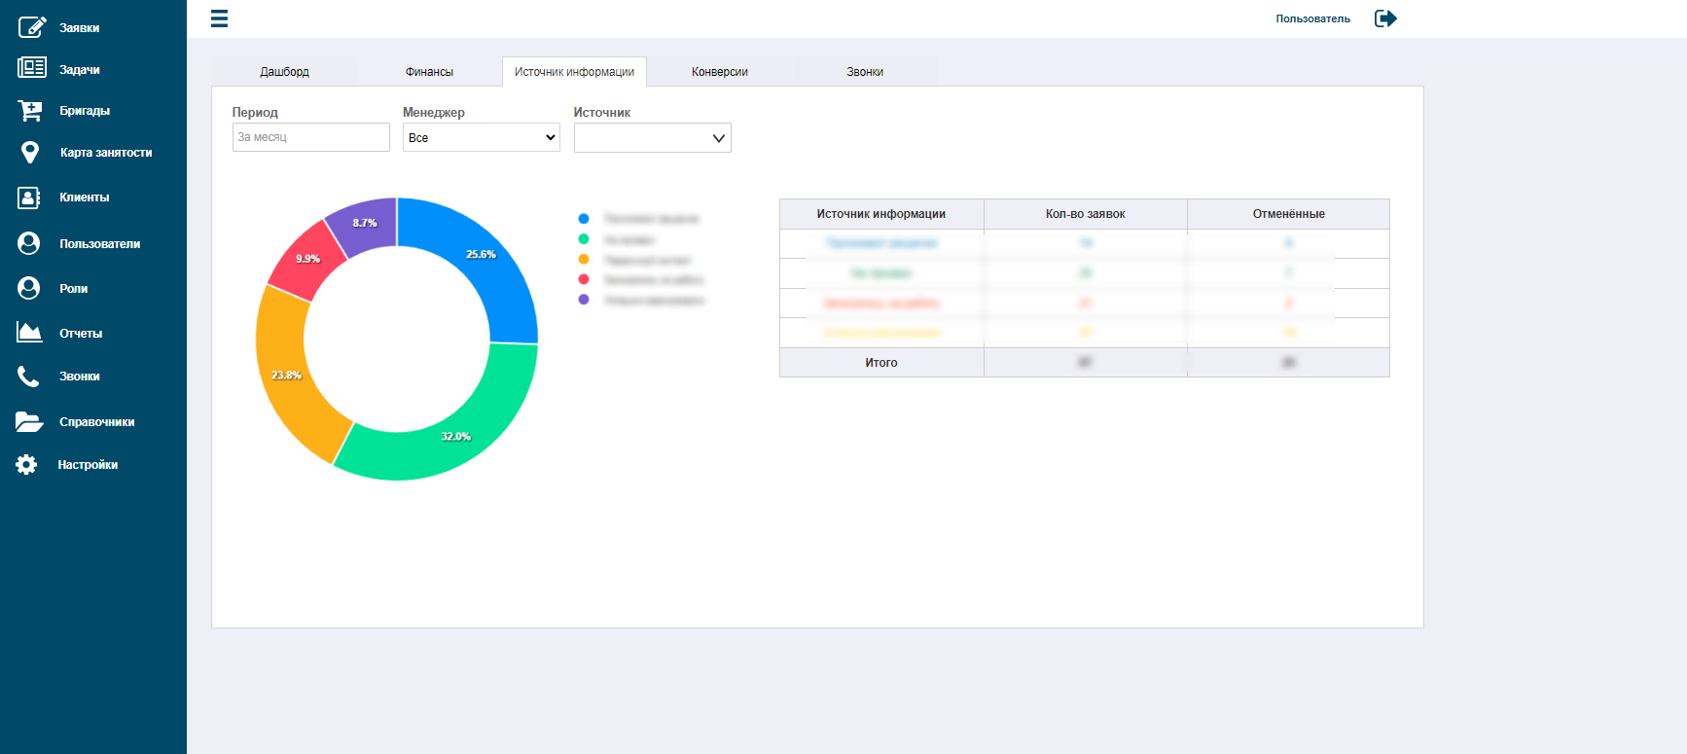
Task: Open Заявки via its pencil icon
Action: click(x=32, y=26)
